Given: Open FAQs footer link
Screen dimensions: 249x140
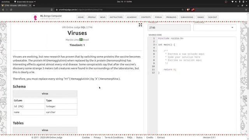Looking at the screenshot, I should 130,137.
